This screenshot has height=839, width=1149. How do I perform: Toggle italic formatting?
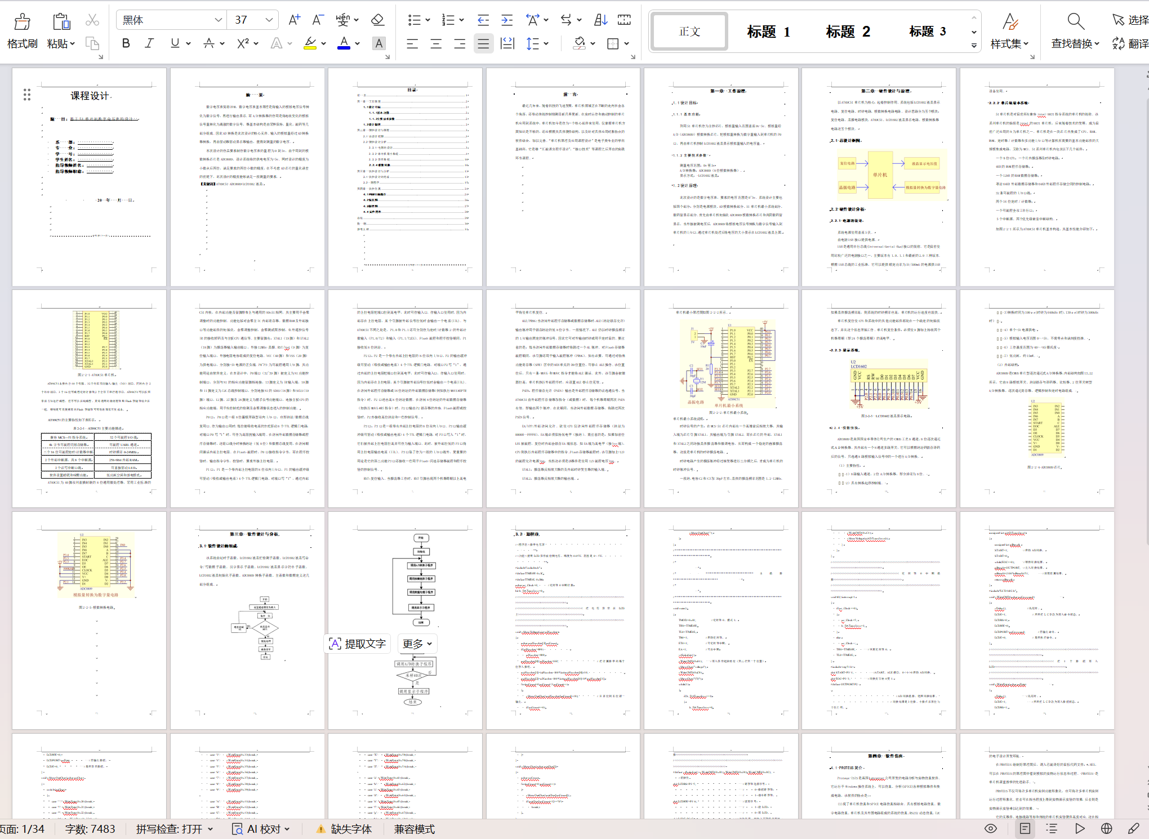(x=149, y=43)
